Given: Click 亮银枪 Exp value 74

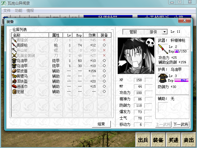Looking at the screenshot, I should pyautogui.click(x=80, y=45).
